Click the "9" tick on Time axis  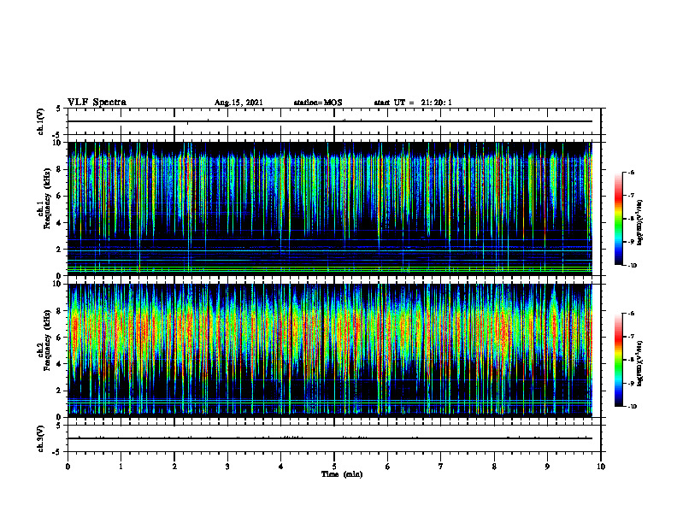[x=547, y=467]
